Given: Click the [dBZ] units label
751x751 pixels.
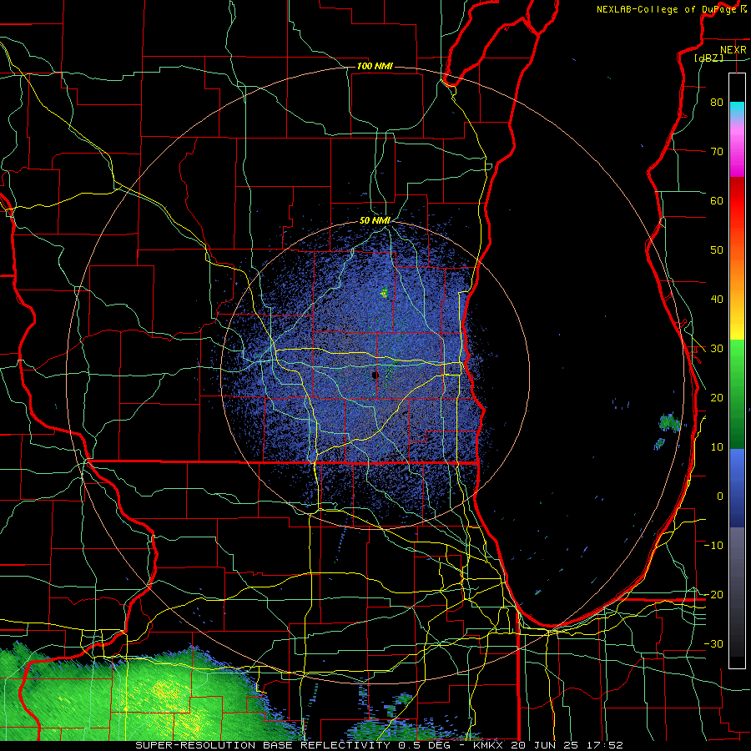Looking at the screenshot, I should tap(708, 58).
